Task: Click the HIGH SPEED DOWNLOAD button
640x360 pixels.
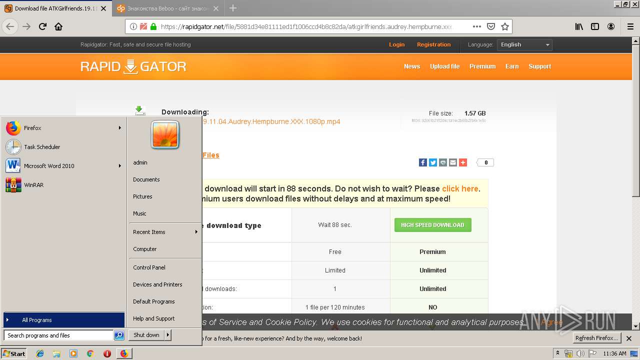Action: pyautogui.click(x=432, y=225)
